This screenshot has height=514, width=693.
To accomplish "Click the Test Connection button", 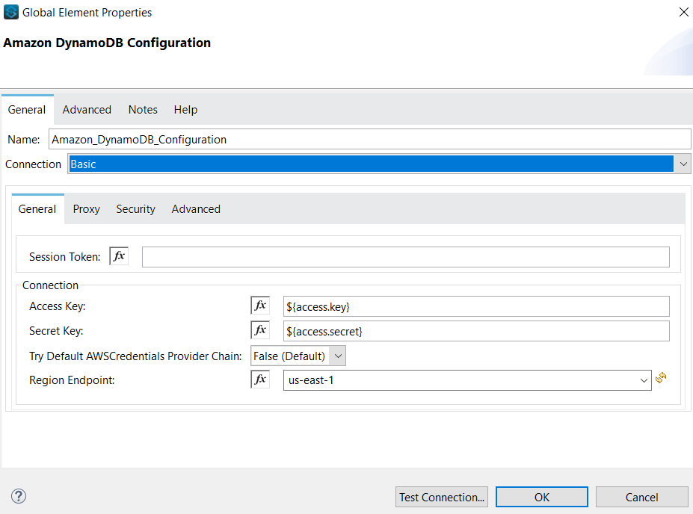I will click(441, 496).
